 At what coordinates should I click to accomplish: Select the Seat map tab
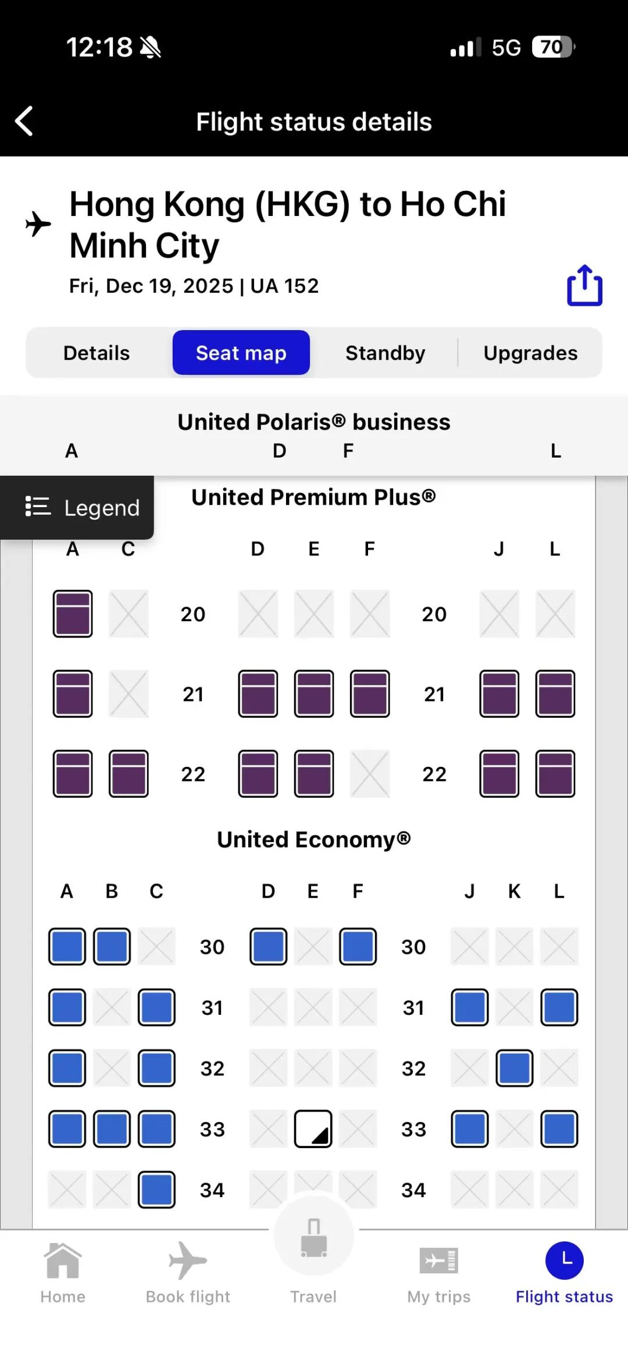point(241,353)
